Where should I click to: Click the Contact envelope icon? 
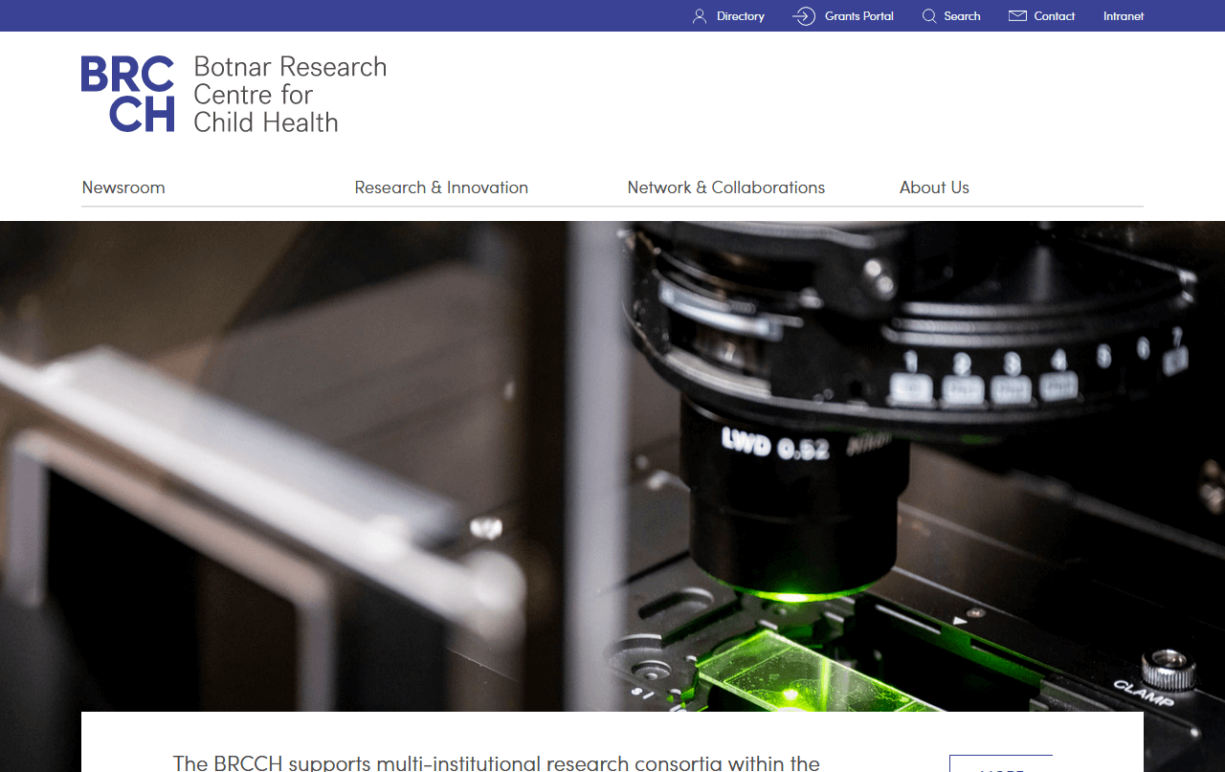point(1017,16)
